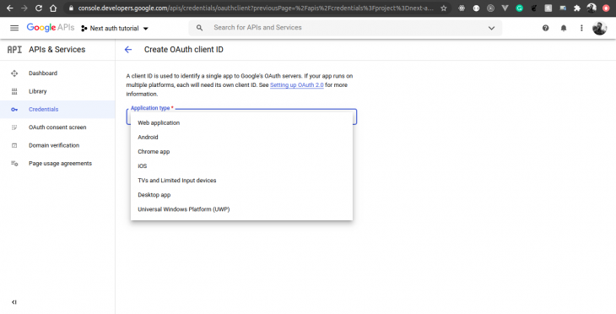Image resolution: width=616 pixels, height=314 pixels.
Task: Collapse the sidebar with the bottom chevron icon
Action: click(14, 302)
